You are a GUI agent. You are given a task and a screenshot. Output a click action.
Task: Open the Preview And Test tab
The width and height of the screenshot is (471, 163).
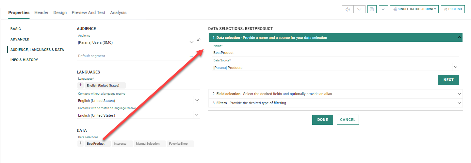pyautogui.click(x=88, y=12)
